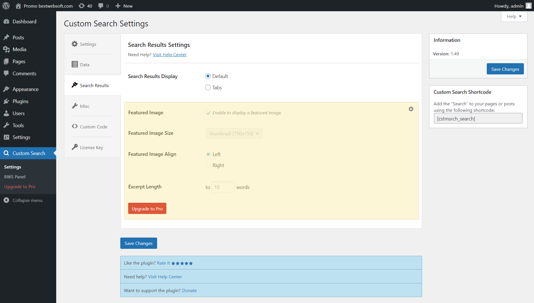This screenshot has height=303, width=534.
Task: Close the Pro features panel with X icon
Action: coord(411,109)
